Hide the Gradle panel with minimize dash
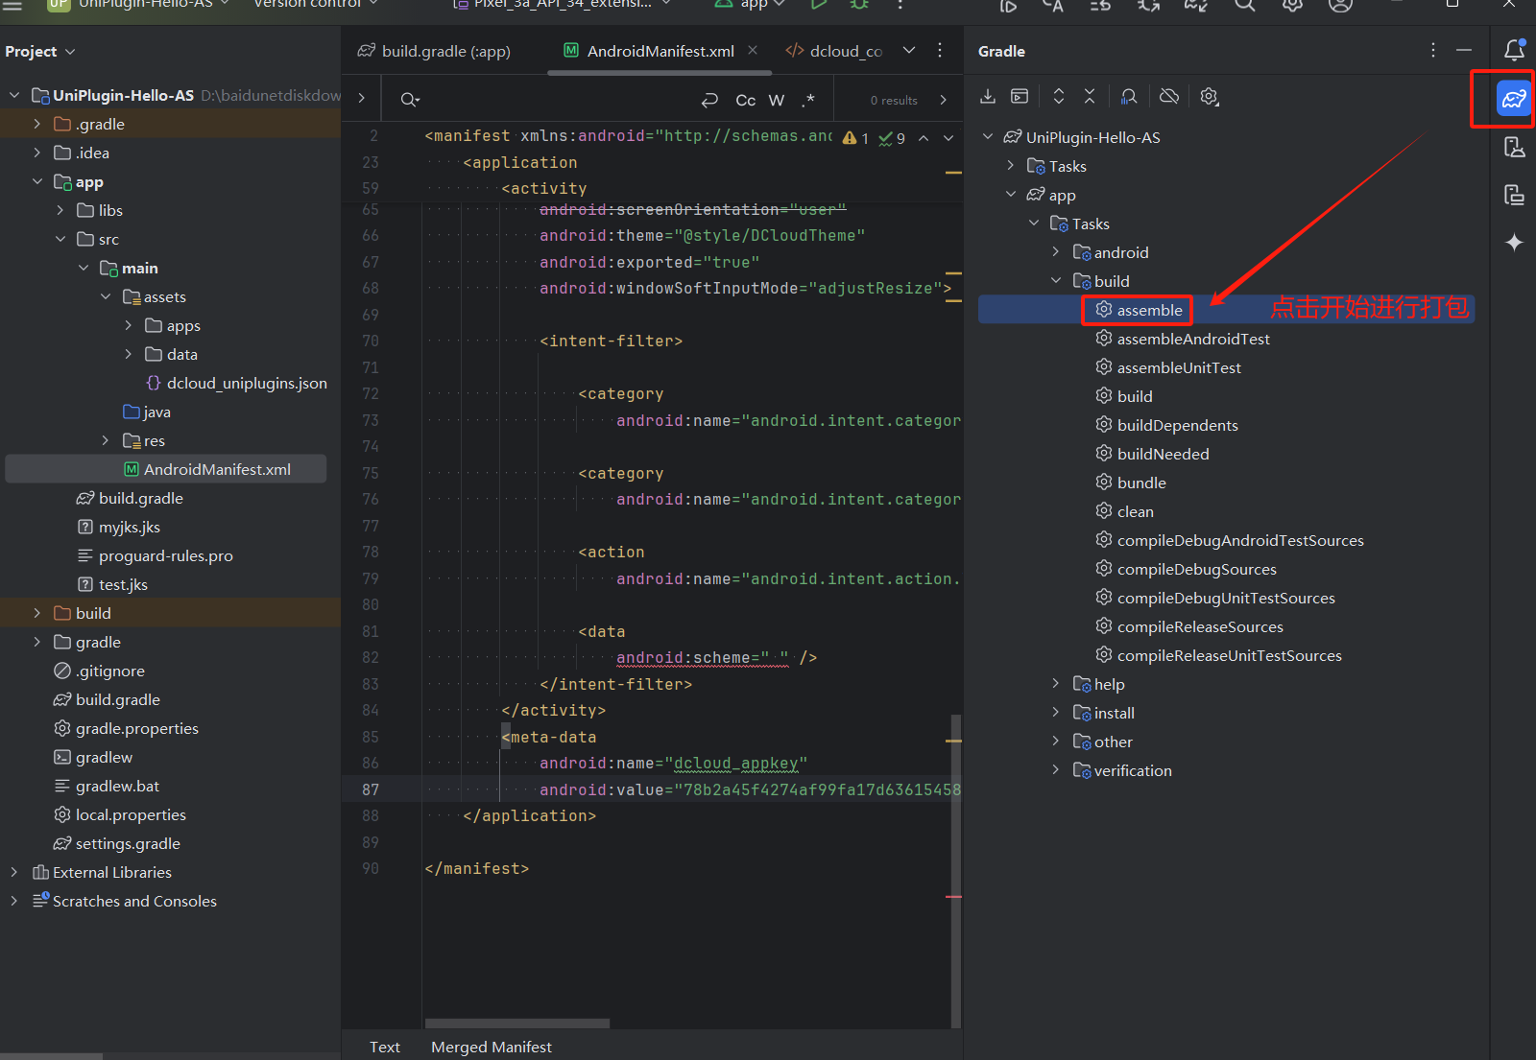1536x1060 pixels. point(1464,50)
